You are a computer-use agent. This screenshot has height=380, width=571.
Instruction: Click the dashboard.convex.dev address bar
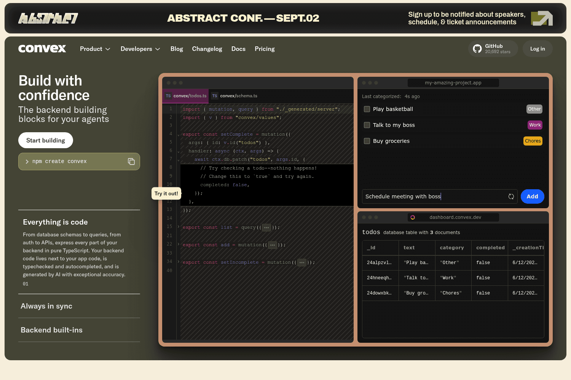click(x=453, y=217)
